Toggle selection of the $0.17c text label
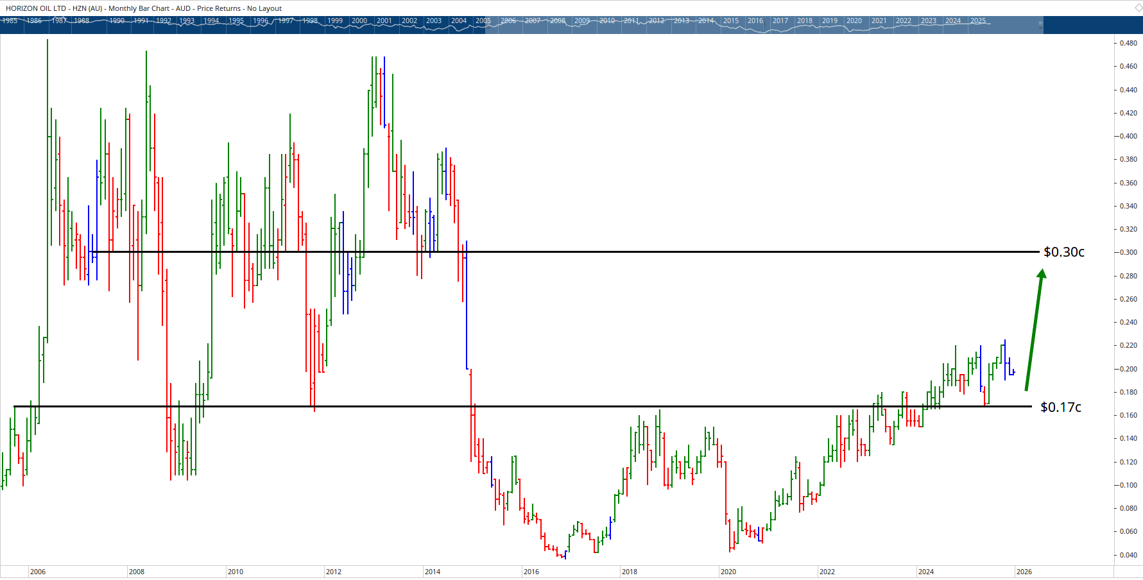This screenshot has width=1143, height=580. coord(1062,407)
